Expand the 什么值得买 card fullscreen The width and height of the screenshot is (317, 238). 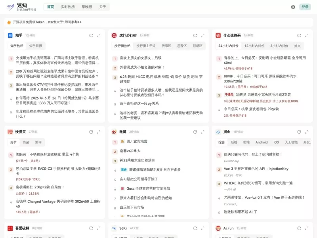[x=307, y=35]
